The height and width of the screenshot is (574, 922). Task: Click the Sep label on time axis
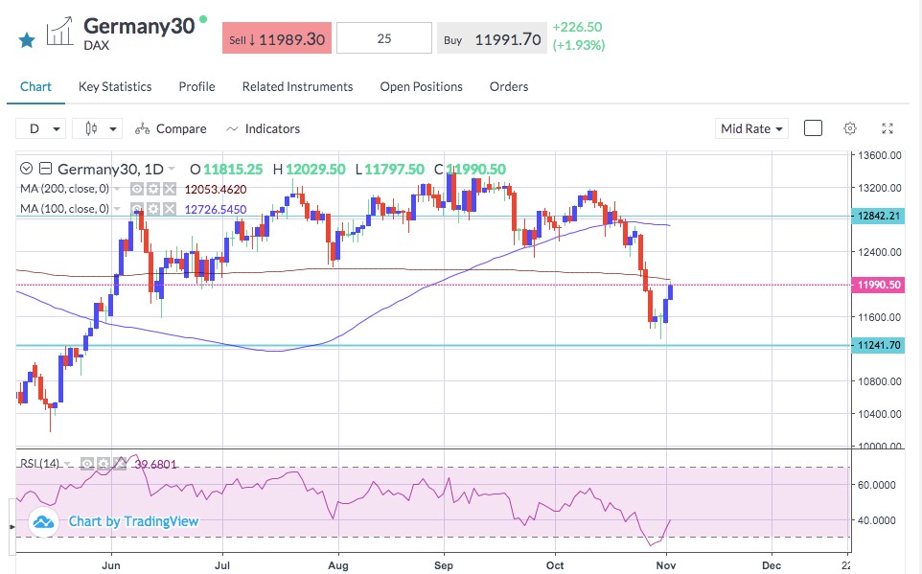click(x=444, y=565)
